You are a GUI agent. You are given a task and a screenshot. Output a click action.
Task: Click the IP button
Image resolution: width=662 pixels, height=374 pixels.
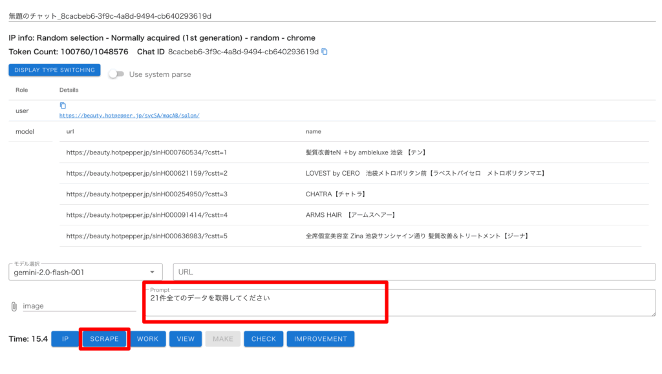coord(65,339)
